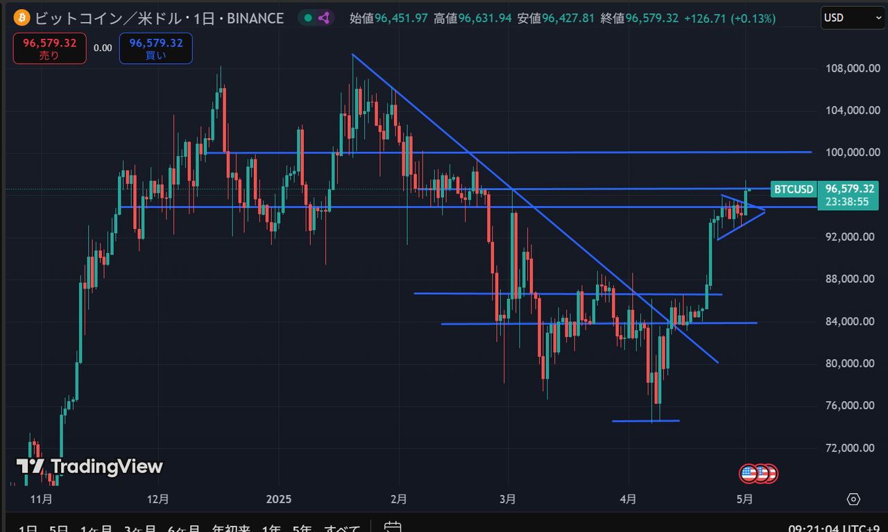Click the purple data source icon
Viewport: 888px width, 532px height.
[x=324, y=18]
